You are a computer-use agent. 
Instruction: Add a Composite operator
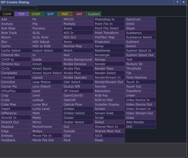coord(15,73)
